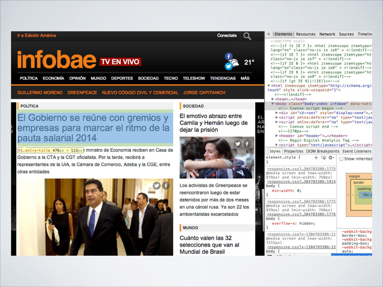The height and width of the screenshot is (287, 383).
Task: Select the Styles sidebar tab
Action: (275, 151)
